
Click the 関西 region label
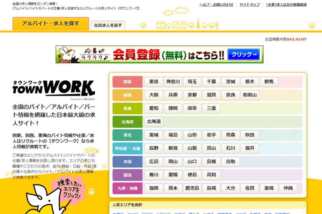[x=127, y=95]
